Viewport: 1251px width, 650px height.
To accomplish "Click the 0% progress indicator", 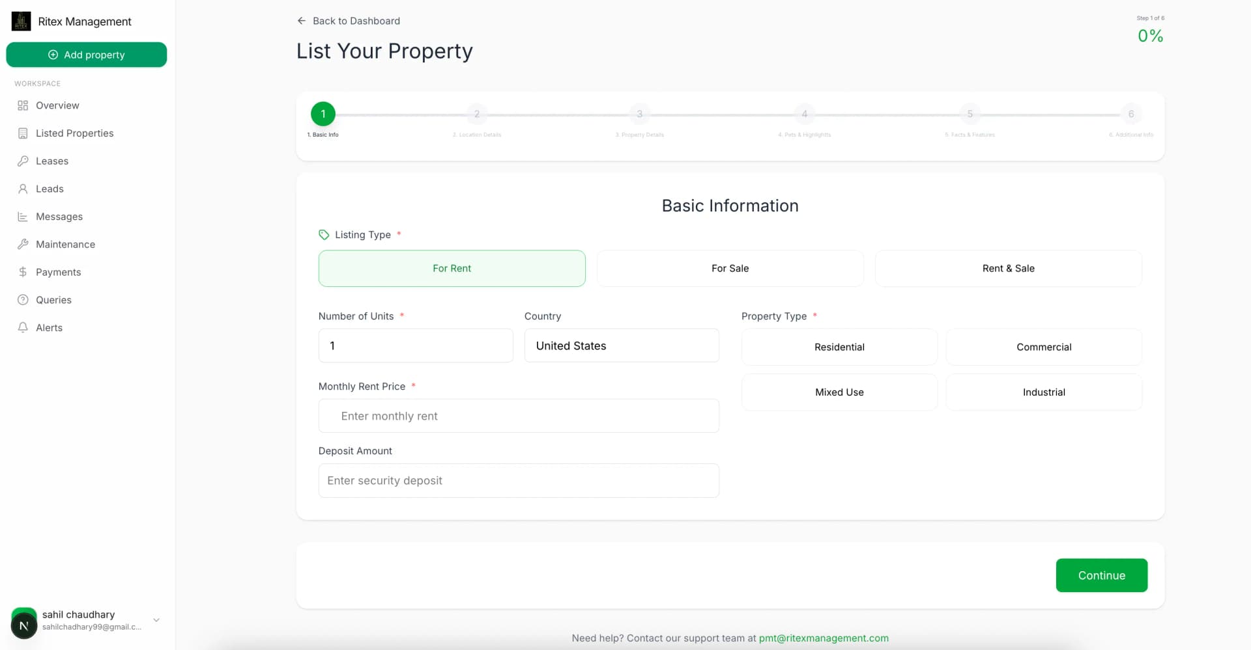I will click(1150, 36).
